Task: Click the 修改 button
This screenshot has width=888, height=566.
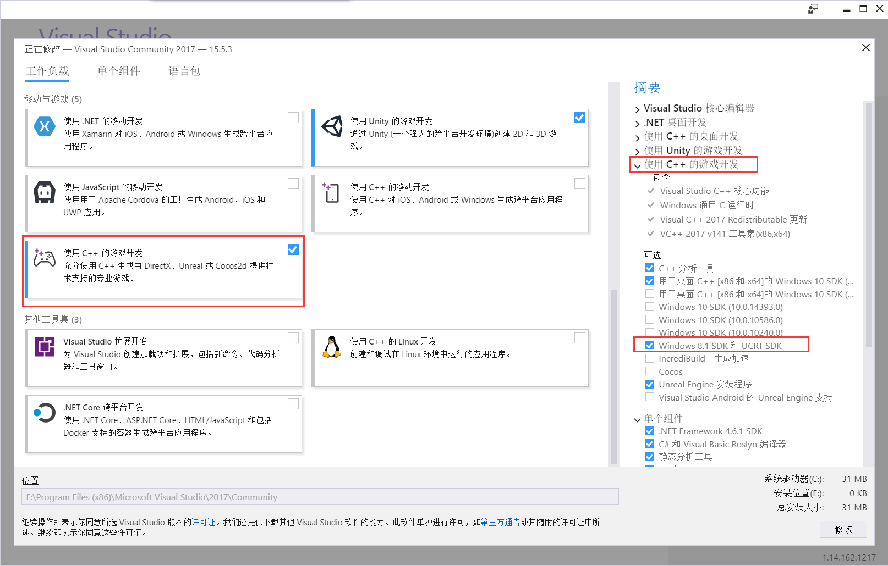Action: 843,529
